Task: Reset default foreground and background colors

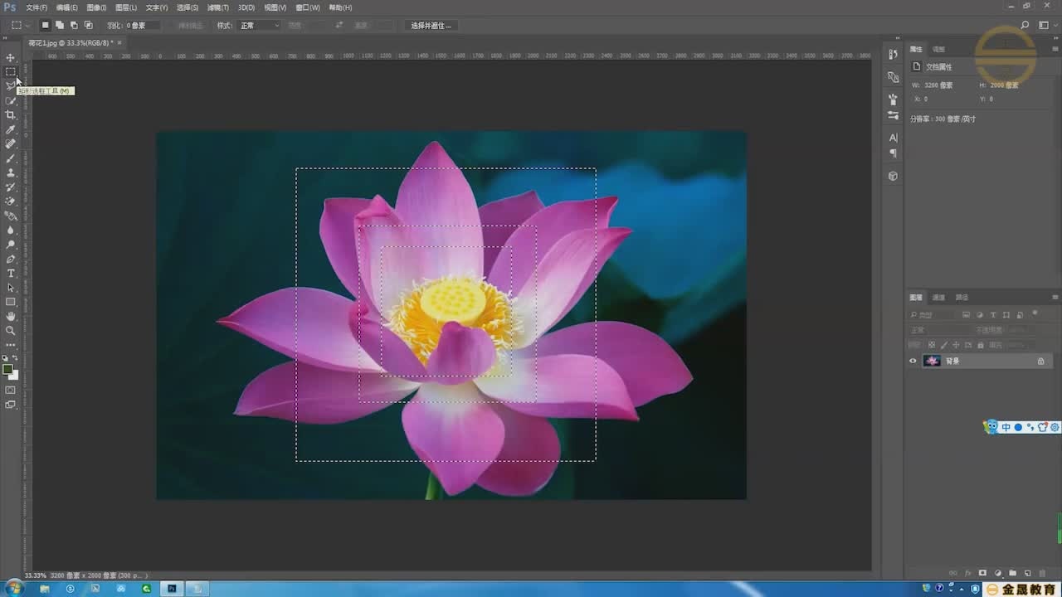Action: tap(6, 358)
